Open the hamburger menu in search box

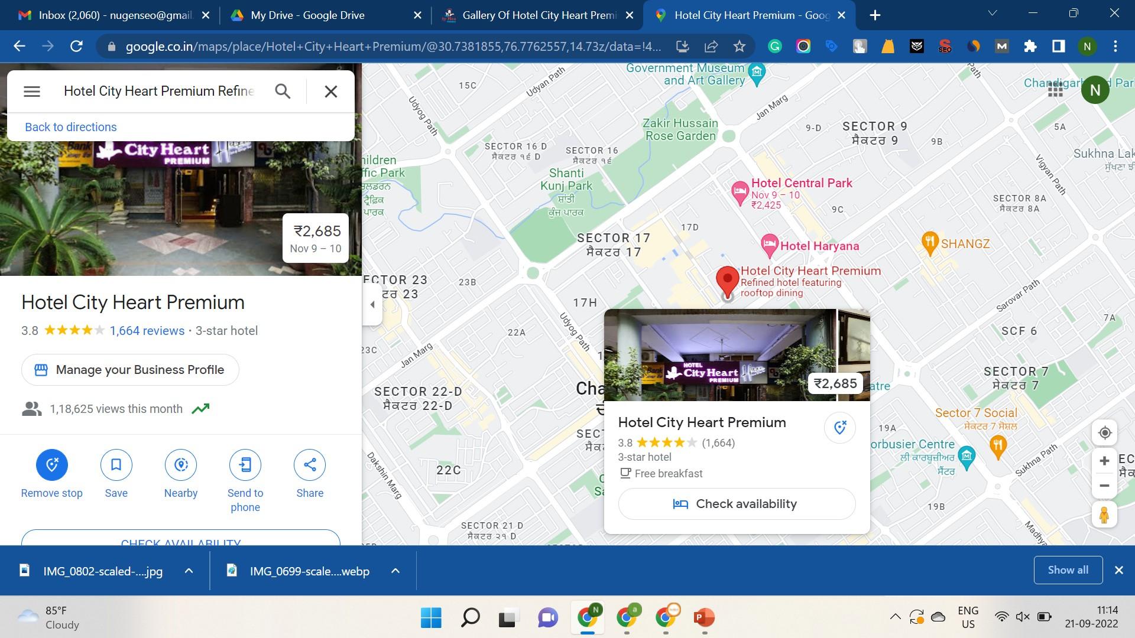(x=32, y=91)
